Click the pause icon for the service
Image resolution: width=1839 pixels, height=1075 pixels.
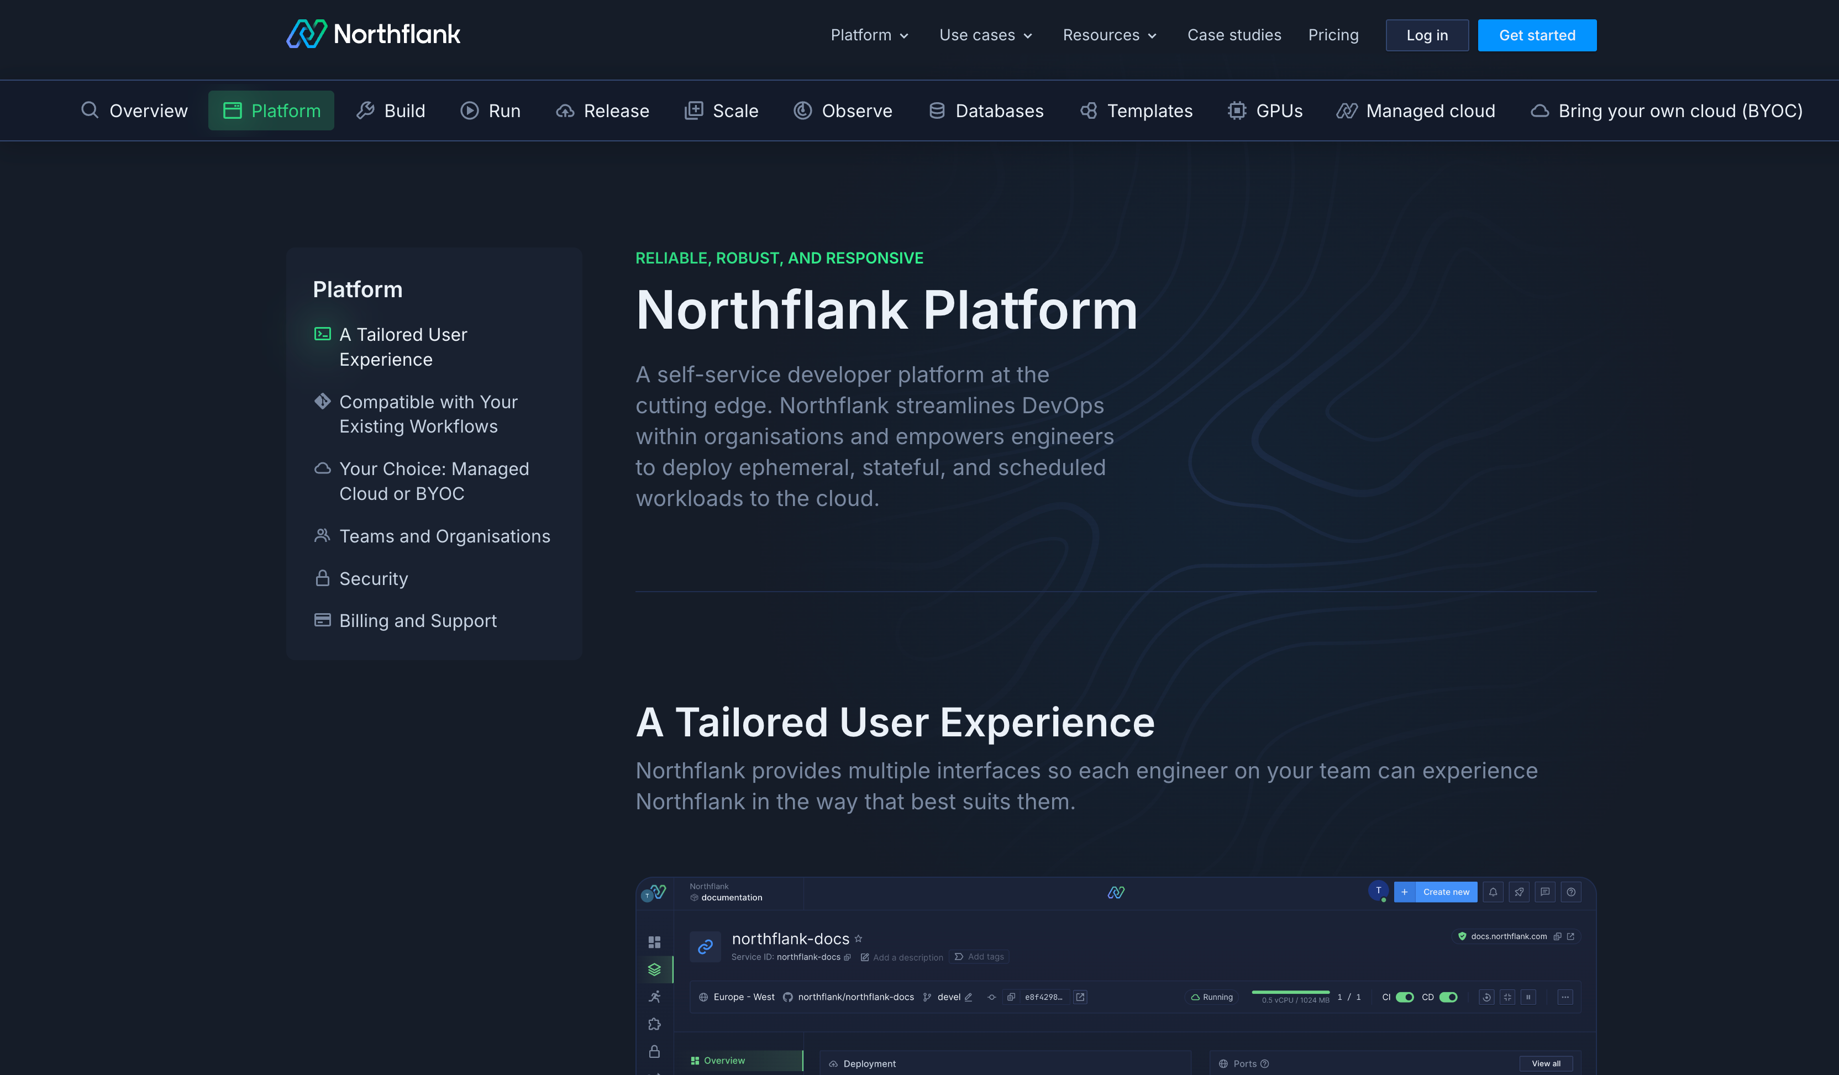point(1528,997)
